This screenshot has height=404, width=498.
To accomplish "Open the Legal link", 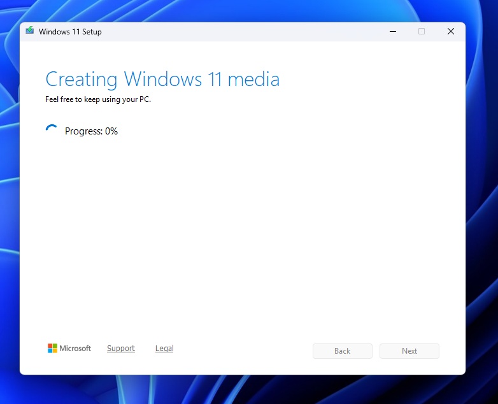I will point(164,349).
